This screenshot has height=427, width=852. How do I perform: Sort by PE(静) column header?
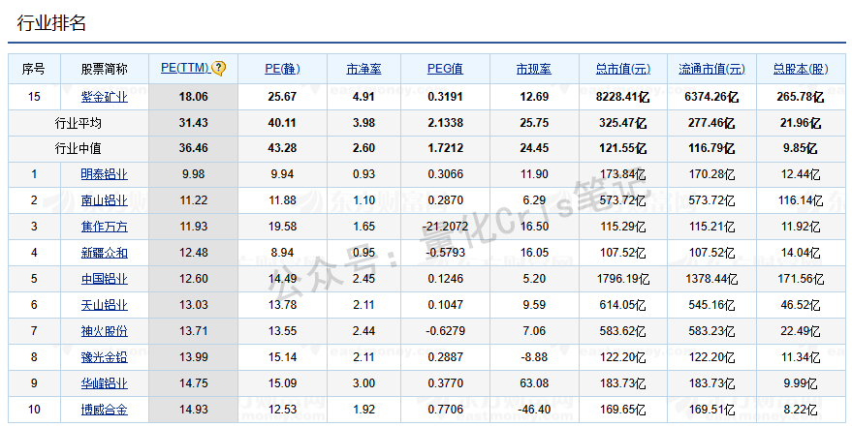(283, 69)
